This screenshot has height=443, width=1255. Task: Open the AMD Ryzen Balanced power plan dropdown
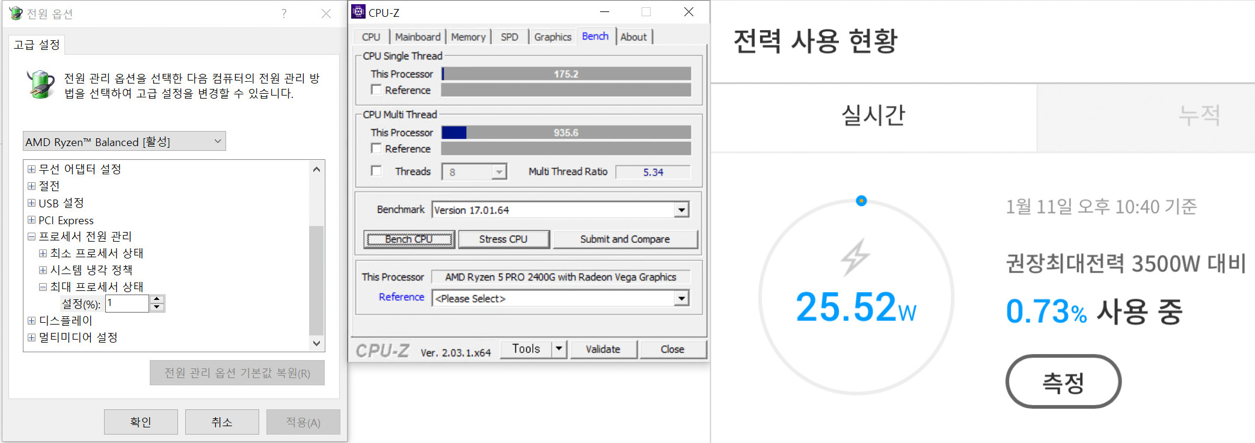point(124,141)
